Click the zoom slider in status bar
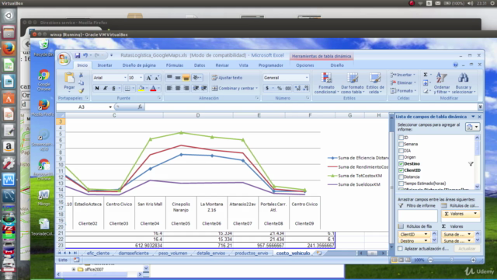The height and width of the screenshot is (280, 497). 452,260
